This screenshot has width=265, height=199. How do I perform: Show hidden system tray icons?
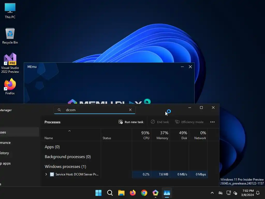[212, 193]
